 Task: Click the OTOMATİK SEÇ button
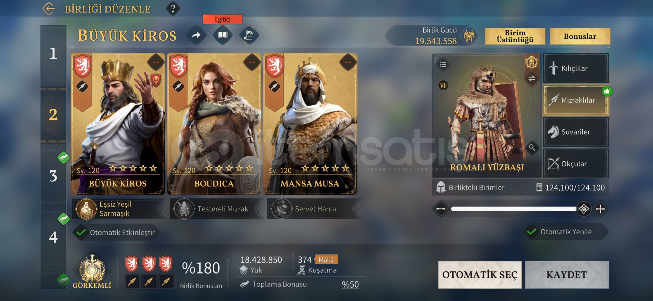[x=480, y=275]
